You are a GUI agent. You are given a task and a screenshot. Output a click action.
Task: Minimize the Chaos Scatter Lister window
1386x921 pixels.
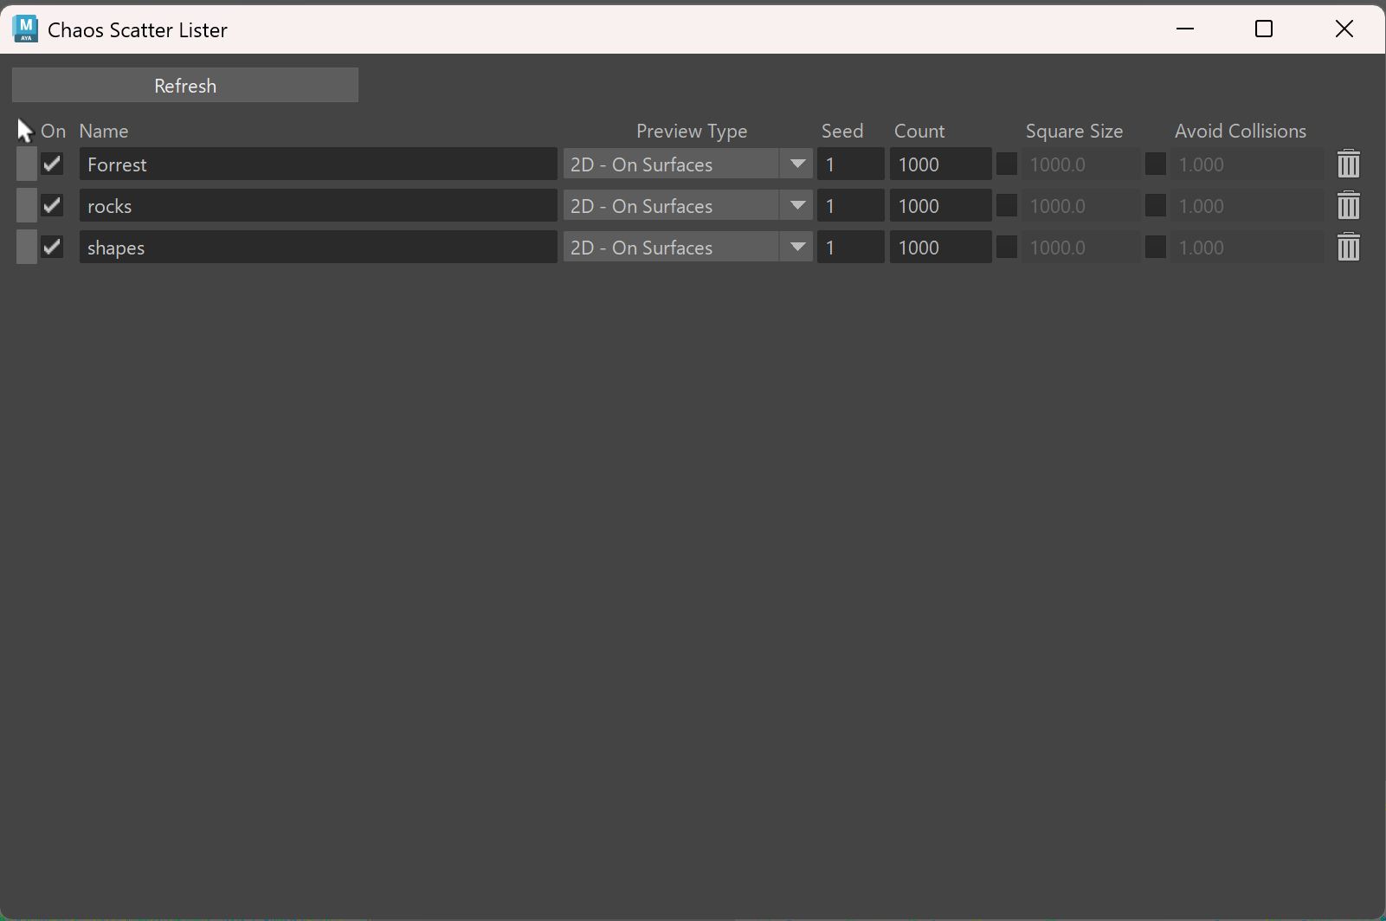(1185, 29)
